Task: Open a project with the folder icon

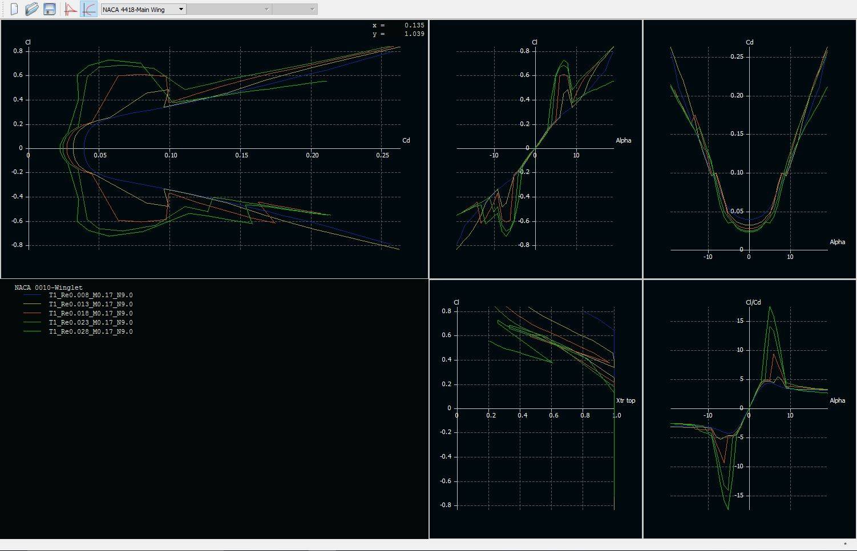Action: (x=32, y=9)
